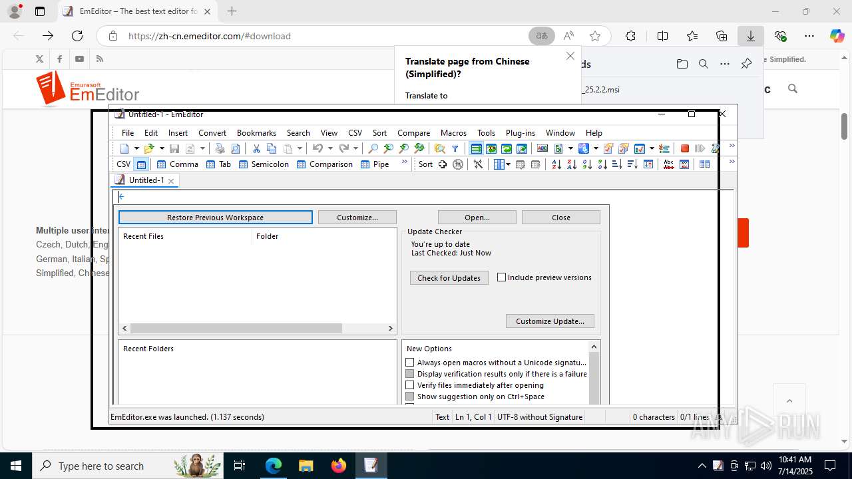Screen dimensions: 852x479
Task: Click the Edge address bar URL
Action: [x=209, y=36]
